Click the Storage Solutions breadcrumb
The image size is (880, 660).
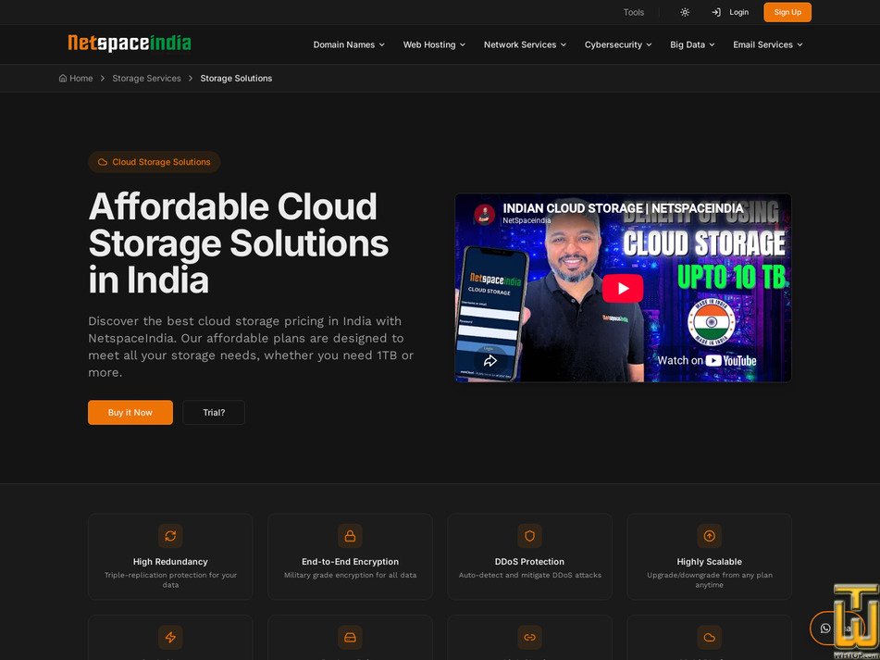coord(236,78)
